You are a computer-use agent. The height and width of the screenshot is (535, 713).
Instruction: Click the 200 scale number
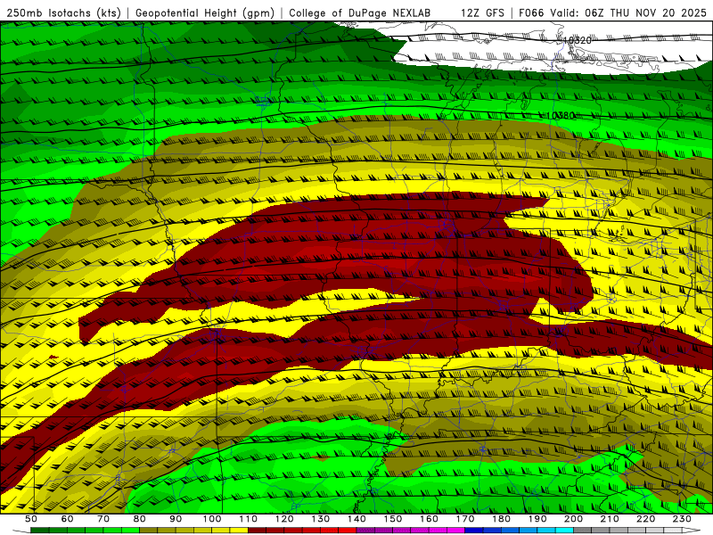[573, 519]
